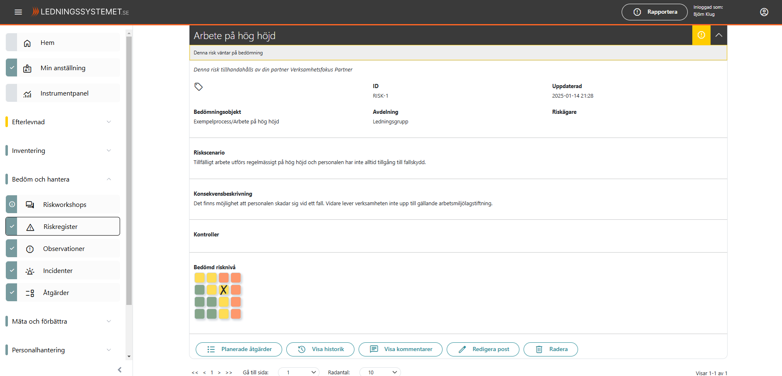Click the tag icon in risk details

[199, 87]
